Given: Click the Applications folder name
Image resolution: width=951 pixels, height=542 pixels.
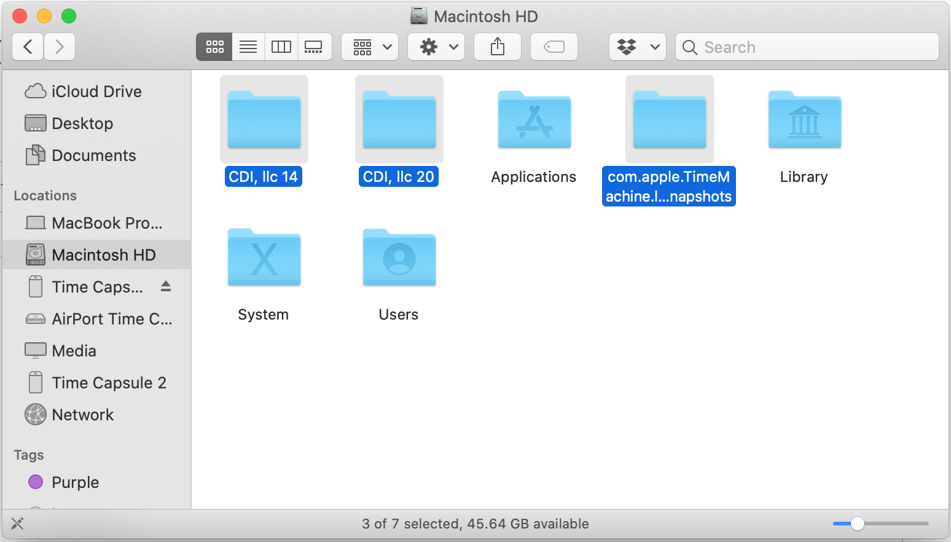Looking at the screenshot, I should pos(534,177).
